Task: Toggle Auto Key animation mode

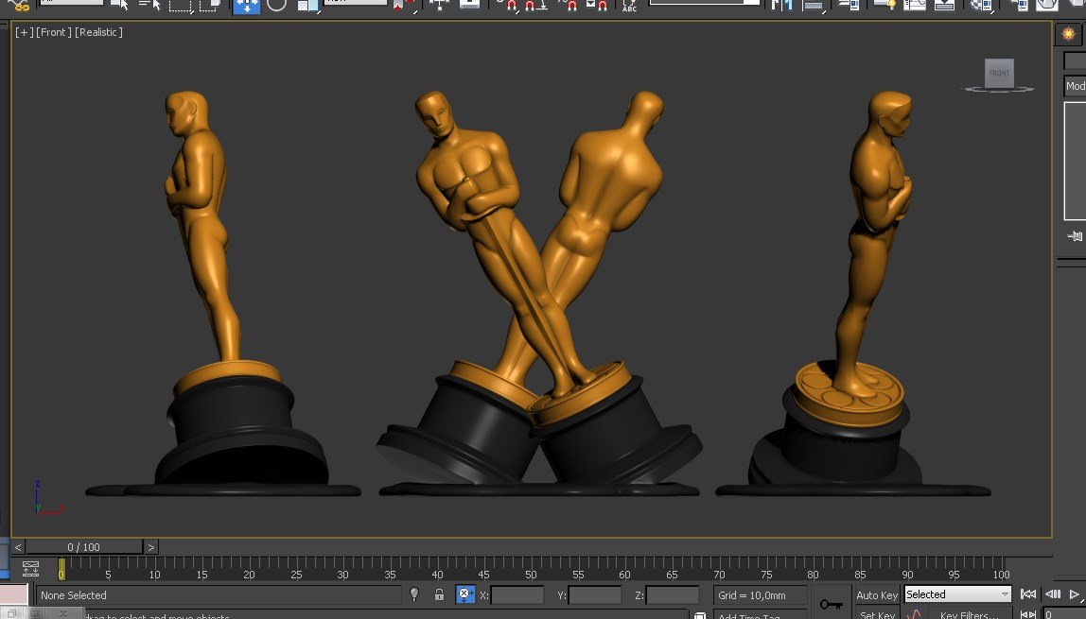Action: pos(876,595)
